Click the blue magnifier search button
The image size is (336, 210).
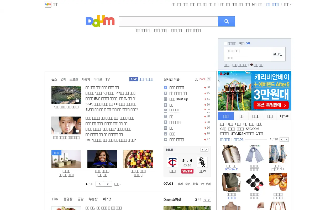227,22
